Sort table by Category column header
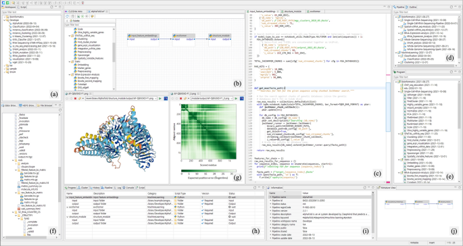463x246 pixels. pos(160,194)
